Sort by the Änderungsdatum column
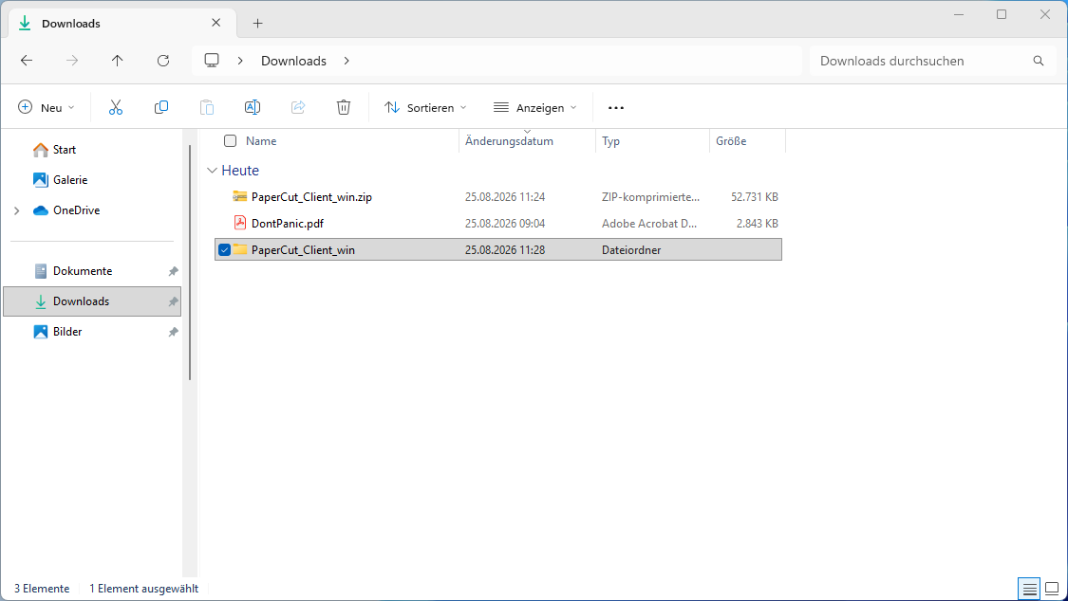The height and width of the screenshot is (601, 1068). [x=509, y=140]
